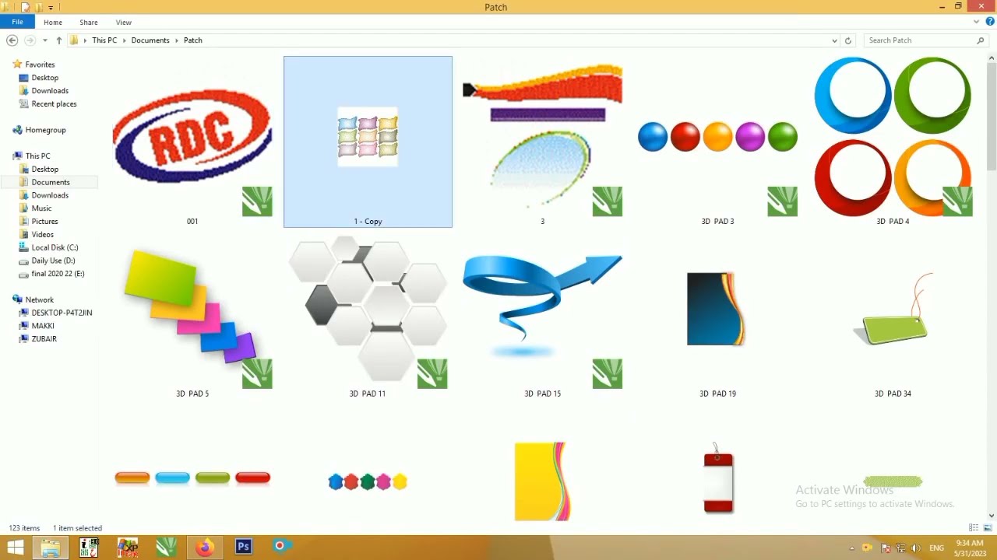Open final 2020 22 (E:) drive
The height and width of the screenshot is (560, 997).
(58, 274)
